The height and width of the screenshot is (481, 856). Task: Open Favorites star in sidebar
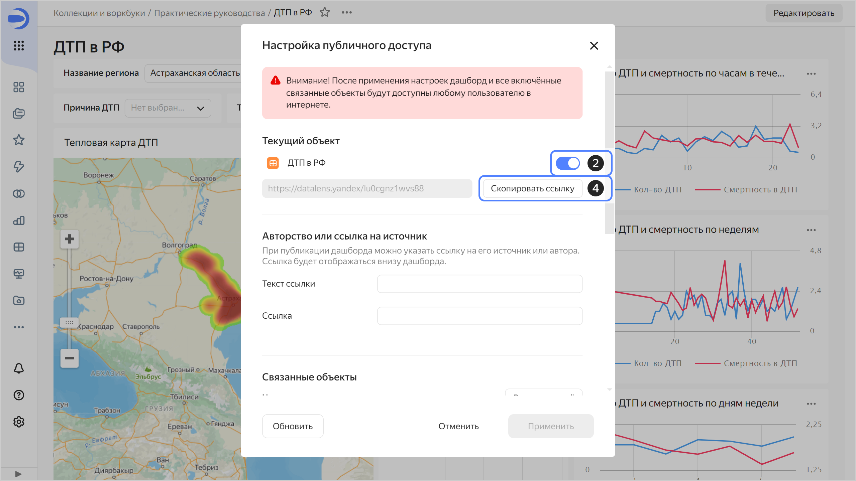19,140
